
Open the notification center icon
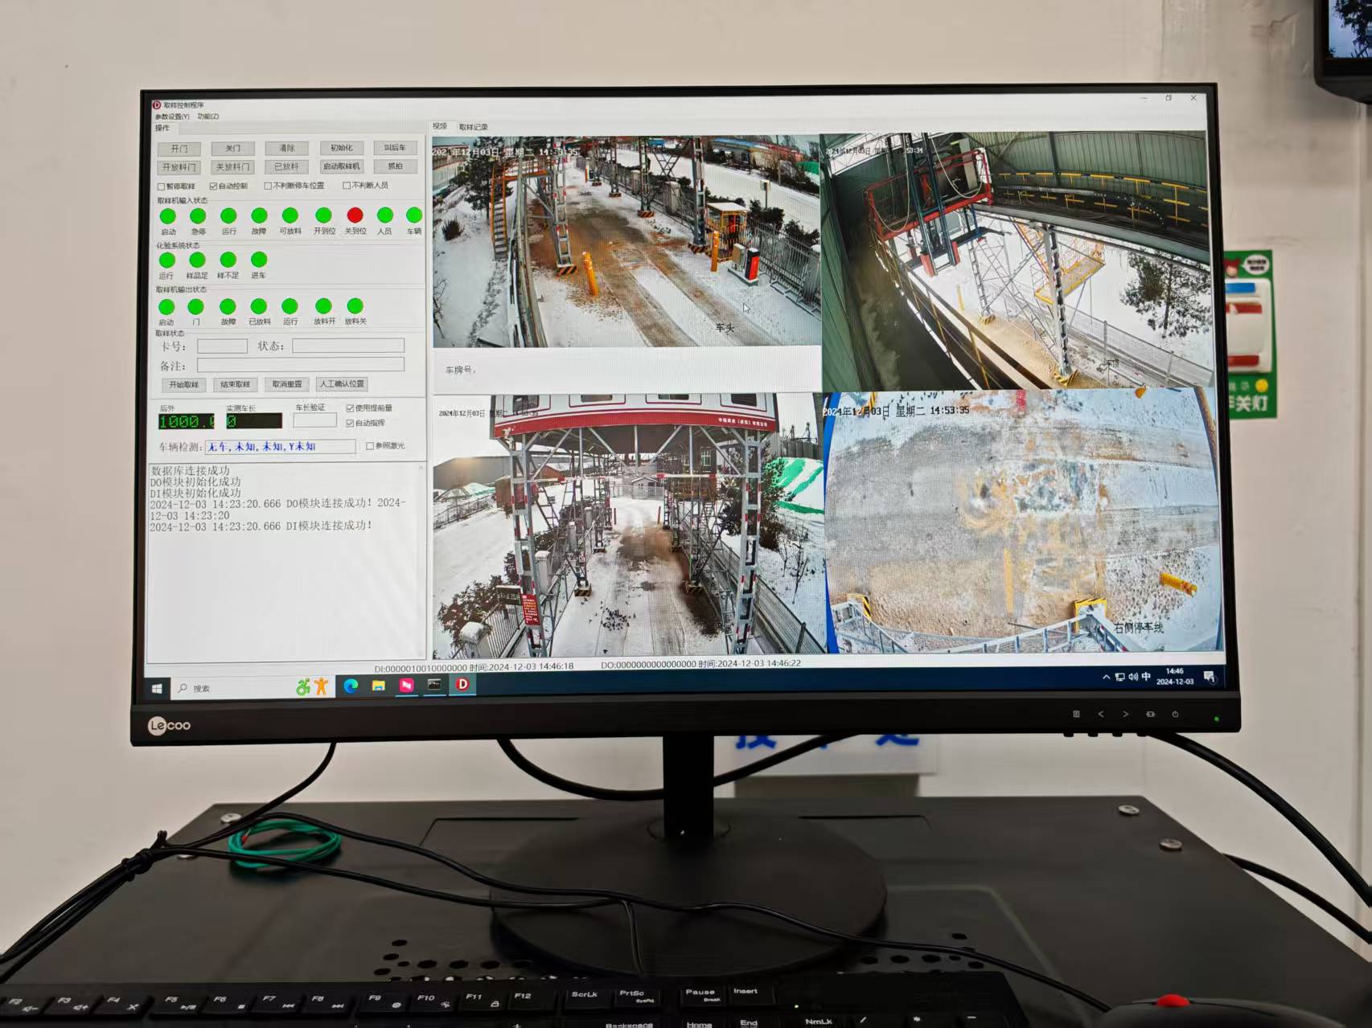[1210, 678]
